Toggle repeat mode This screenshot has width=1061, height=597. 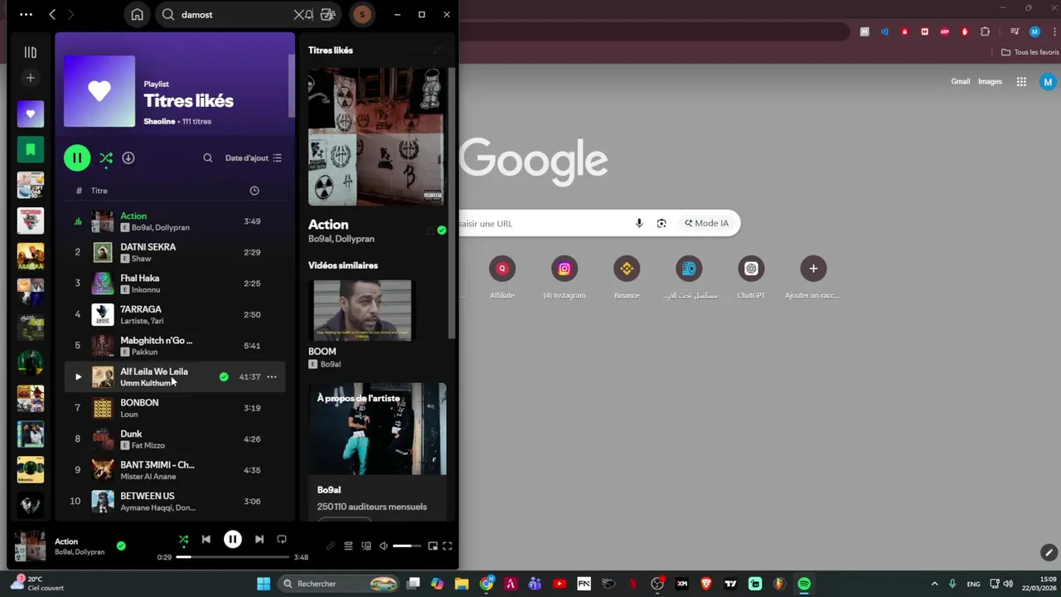pos(282,539)
